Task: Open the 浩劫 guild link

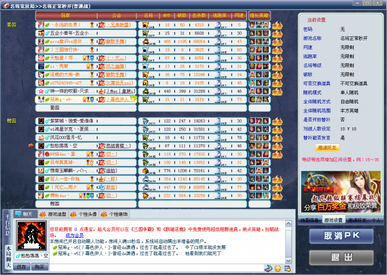Action: pyautogui.click(x=111, y=171)
